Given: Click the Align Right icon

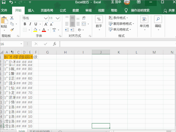Looking at the screenshot, I should pos(78,24).
